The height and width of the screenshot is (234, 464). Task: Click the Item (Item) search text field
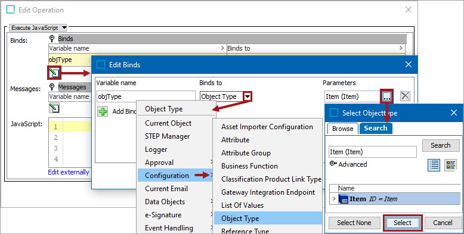tap(373, 152)
